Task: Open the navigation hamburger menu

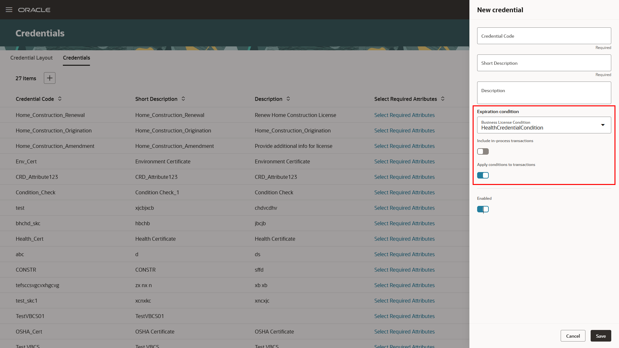Action: click(x=9, y=10)
